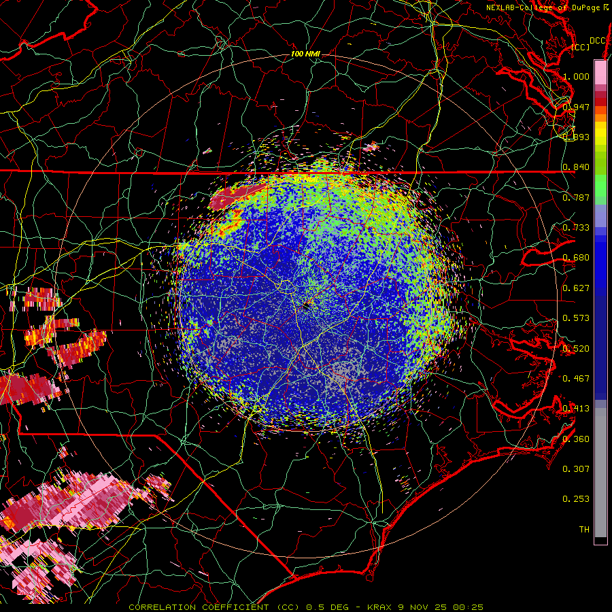Select the 0.467 legend value
Viewport: 612px width, 612px height.
[x=576, y=379]
